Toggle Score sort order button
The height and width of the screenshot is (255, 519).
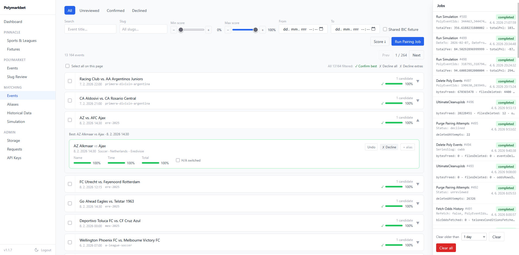pos(380,42)
